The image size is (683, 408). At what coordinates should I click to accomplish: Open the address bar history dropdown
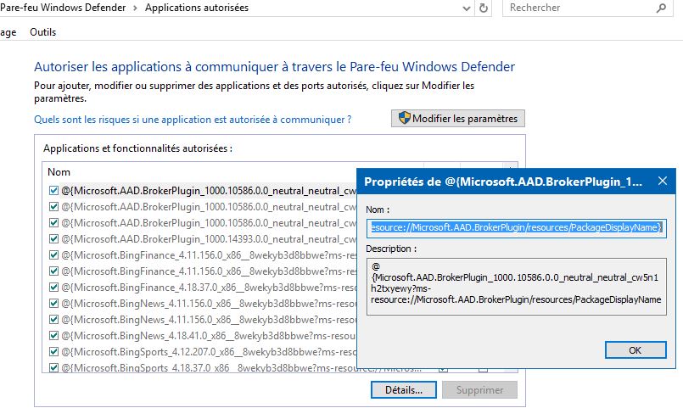(466, 8)
